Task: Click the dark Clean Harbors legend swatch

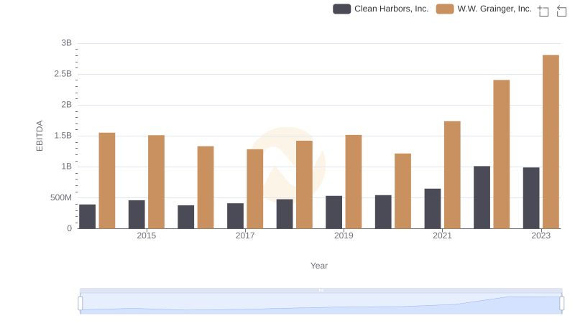Action: (x=342, y=9)
